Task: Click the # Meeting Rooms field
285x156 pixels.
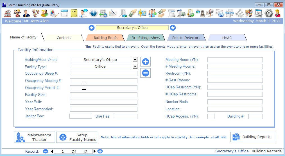Action: click(x=235, y=66)
